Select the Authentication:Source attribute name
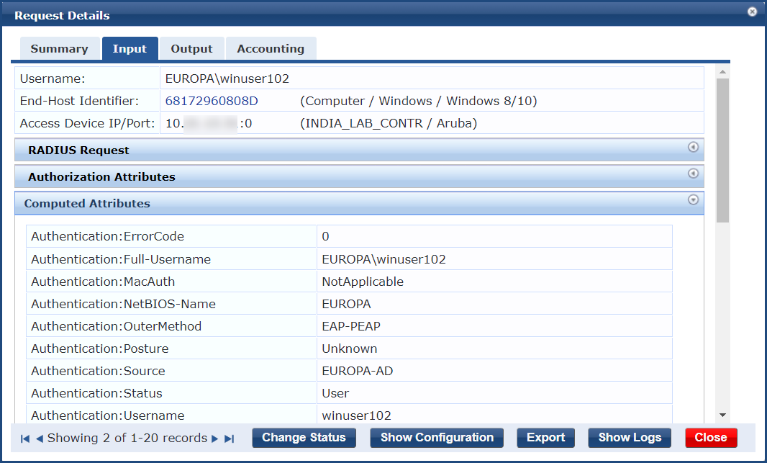 coord(99,371)
